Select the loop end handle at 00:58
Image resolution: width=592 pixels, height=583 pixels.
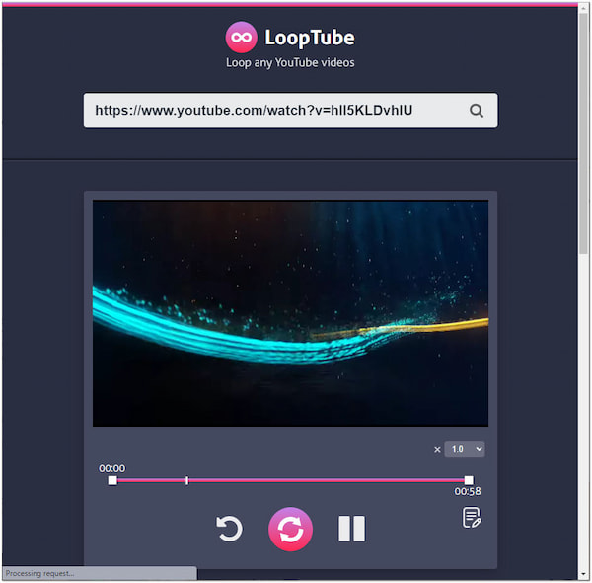pyautogui.click(x=469, y=480)
